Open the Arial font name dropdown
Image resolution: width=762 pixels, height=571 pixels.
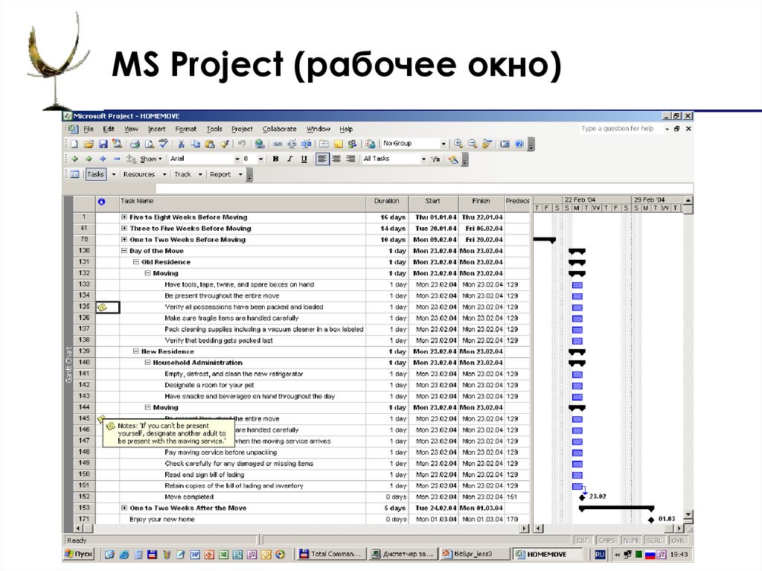click(237, 159)
